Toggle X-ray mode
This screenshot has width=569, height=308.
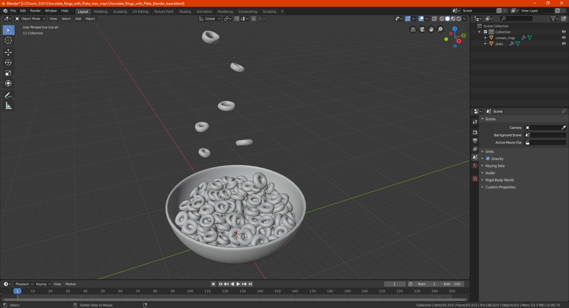click(434, 19)
